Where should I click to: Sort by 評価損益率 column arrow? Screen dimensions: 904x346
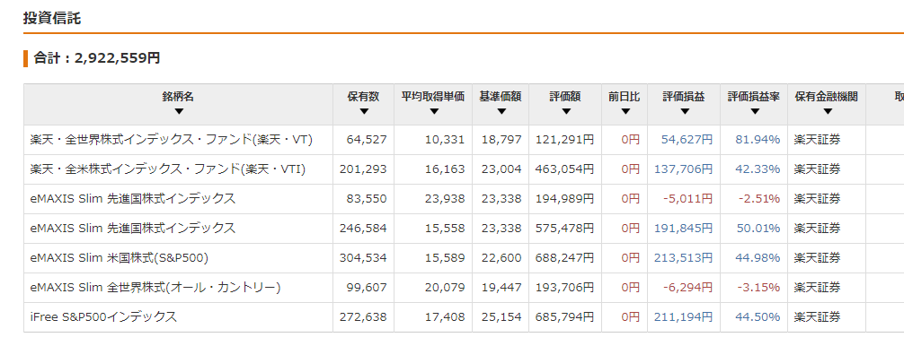pos(755,111)
